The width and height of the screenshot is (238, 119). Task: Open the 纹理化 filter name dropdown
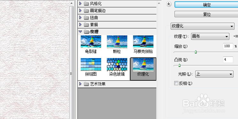point(203,26)
